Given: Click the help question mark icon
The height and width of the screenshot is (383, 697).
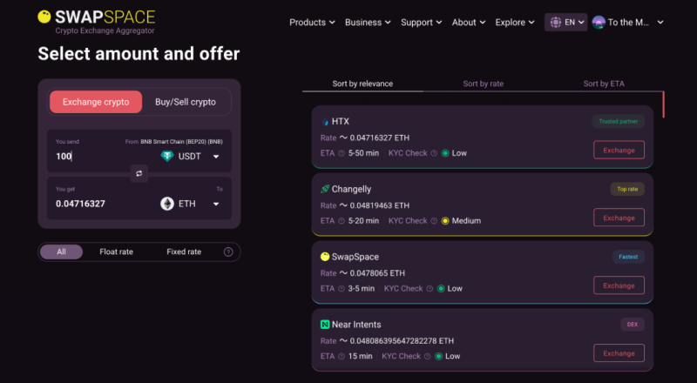Looking at the screenshot, I should (x=228, y=252).
